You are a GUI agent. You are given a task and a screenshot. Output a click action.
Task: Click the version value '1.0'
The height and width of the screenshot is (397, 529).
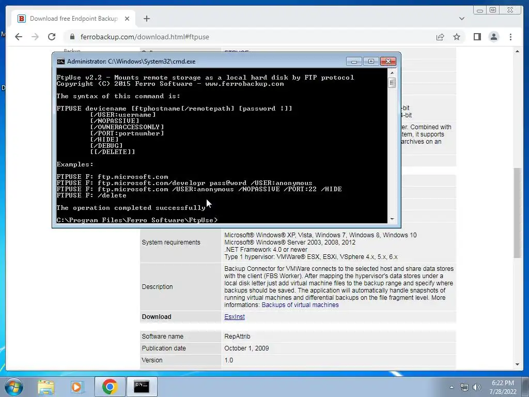[x=228, y=360]
